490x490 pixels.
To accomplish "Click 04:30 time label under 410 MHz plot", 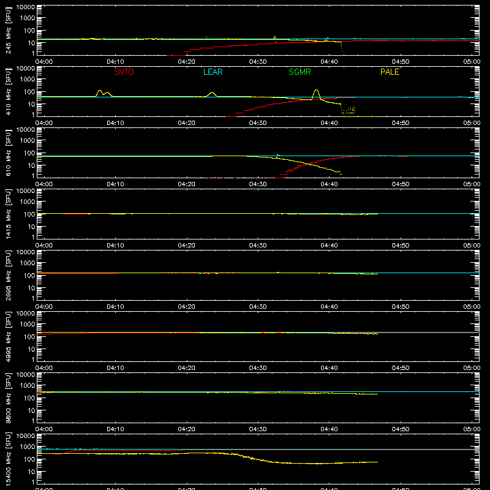I will (258, 123).
